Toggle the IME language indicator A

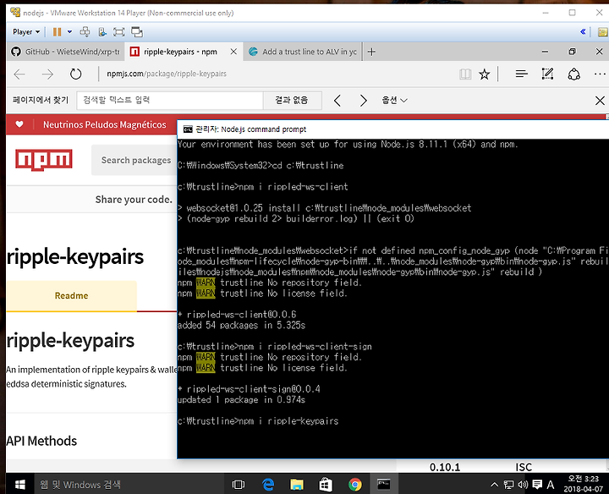[551, 485]
